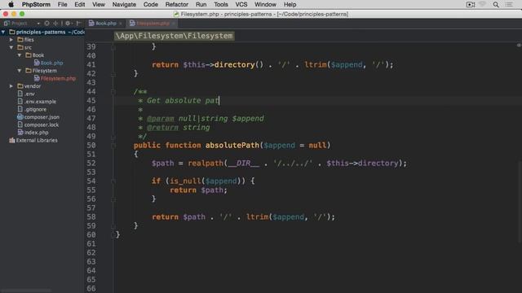This screenshot has height=293, width=522.
Task: Click the screen recording menu bar icon
Action: pos(471,4)
